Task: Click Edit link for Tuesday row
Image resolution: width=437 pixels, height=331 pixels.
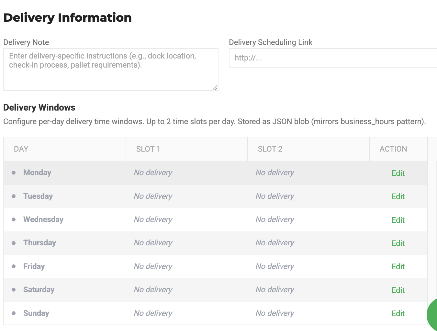Action: (x=398, y=196)
